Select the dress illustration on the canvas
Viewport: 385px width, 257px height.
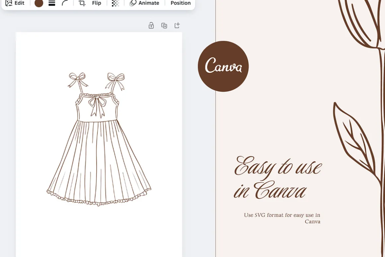tap(99, 139)
